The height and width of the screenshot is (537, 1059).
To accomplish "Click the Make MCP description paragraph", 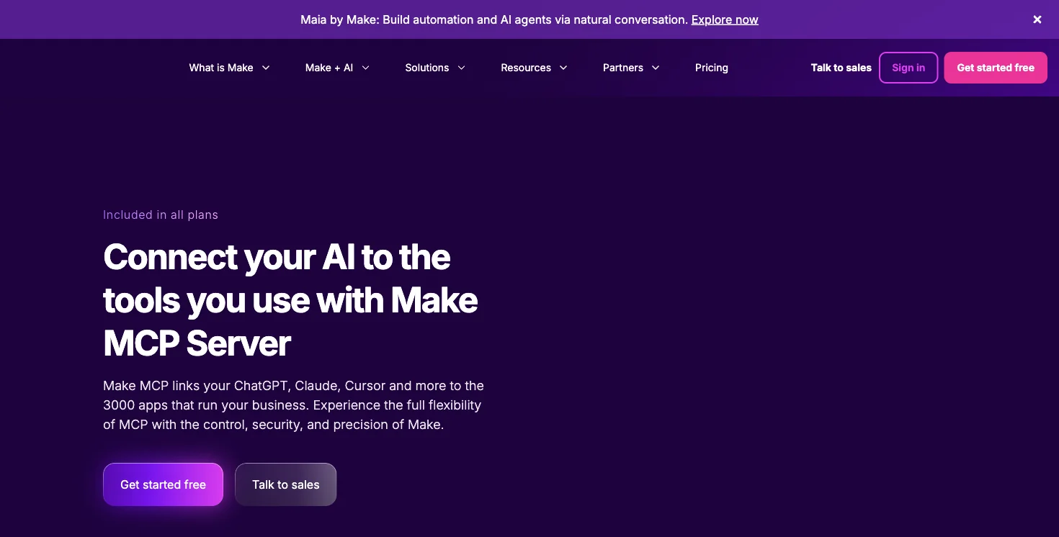I will coord(293,405).
